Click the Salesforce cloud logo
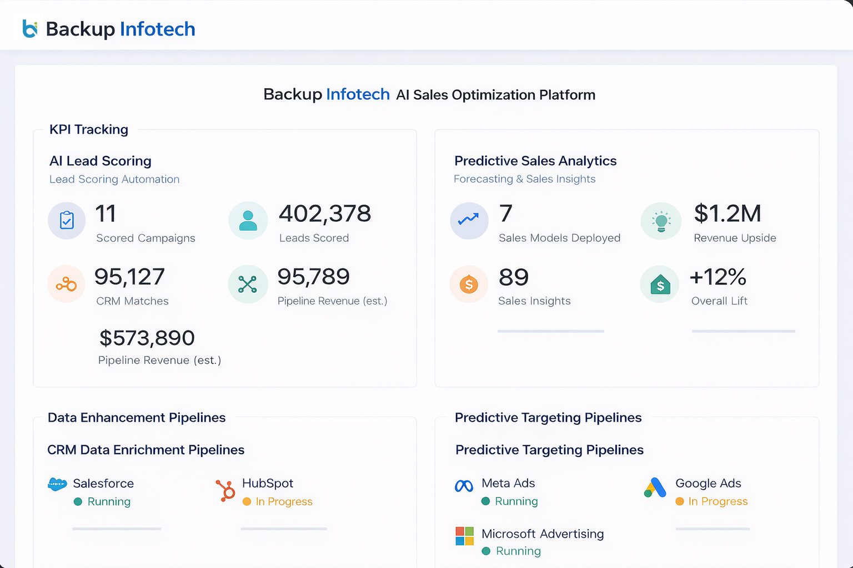The height and width of the screenshot is (568, 853). 57,484
